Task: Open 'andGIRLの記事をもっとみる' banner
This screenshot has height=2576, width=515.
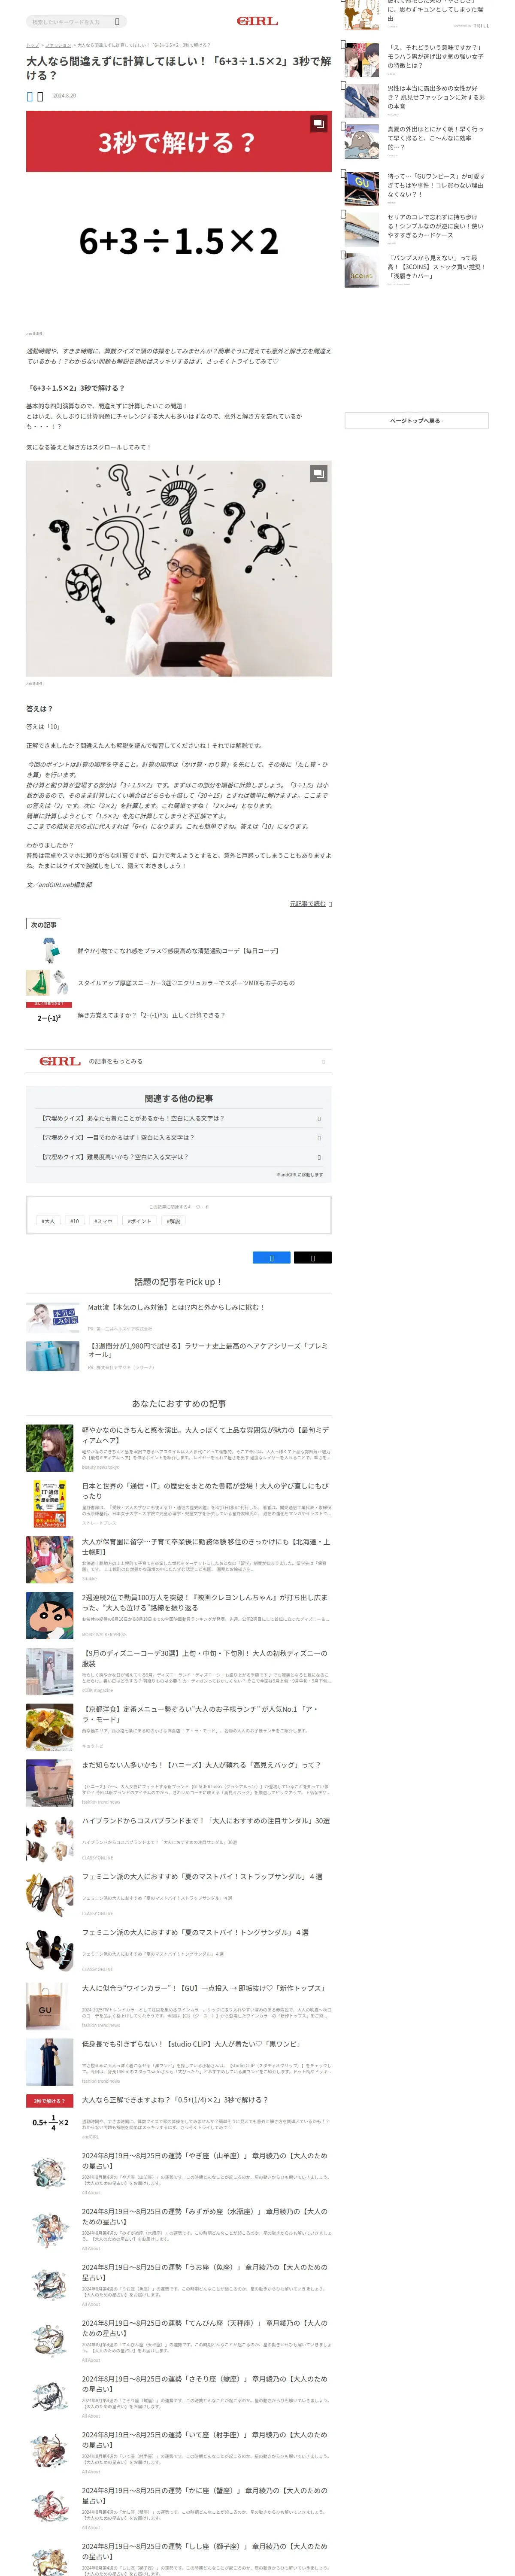Action: 179,1061
